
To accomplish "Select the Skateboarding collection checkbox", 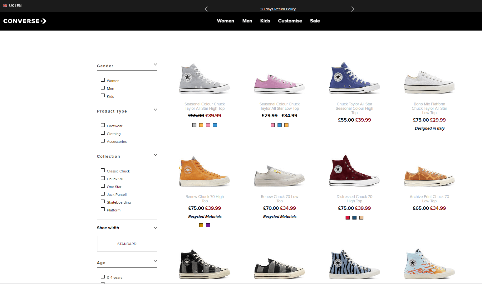I will pyautogui.click(x=103, y=201).
